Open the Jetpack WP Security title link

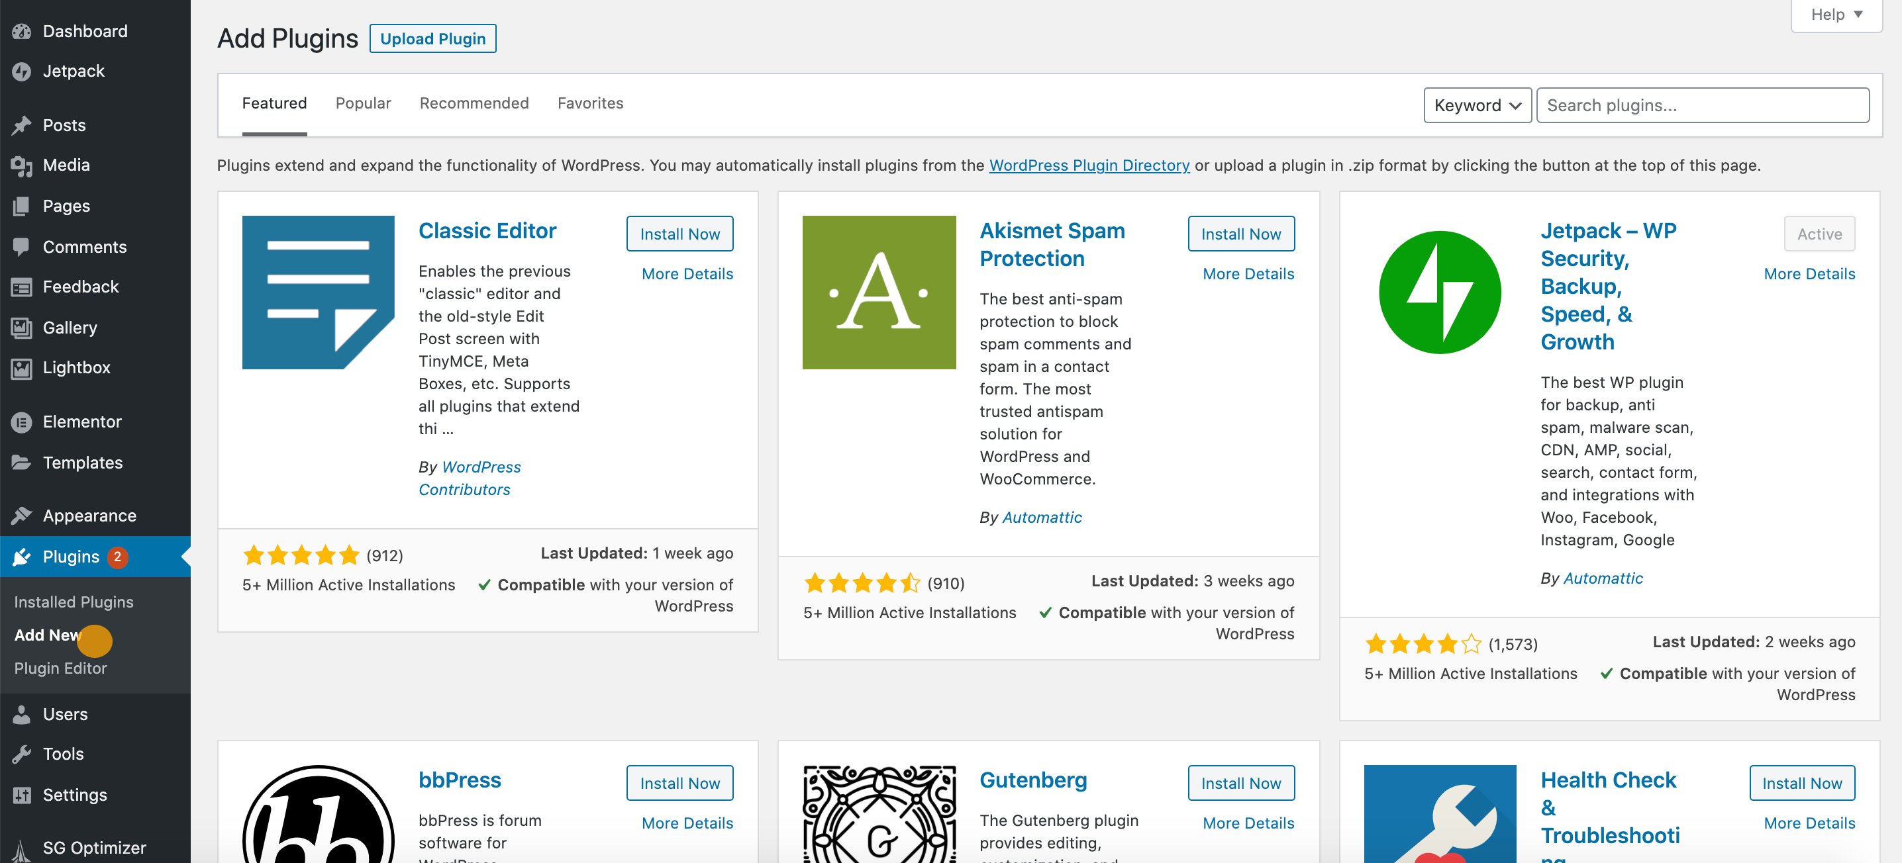click(x=1608, y=286)
